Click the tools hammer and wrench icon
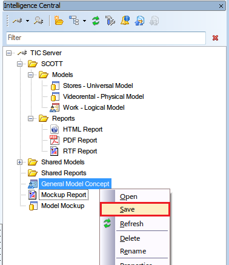Image resolution: width=229 pixels, height=265 pixels. point(110,21)
